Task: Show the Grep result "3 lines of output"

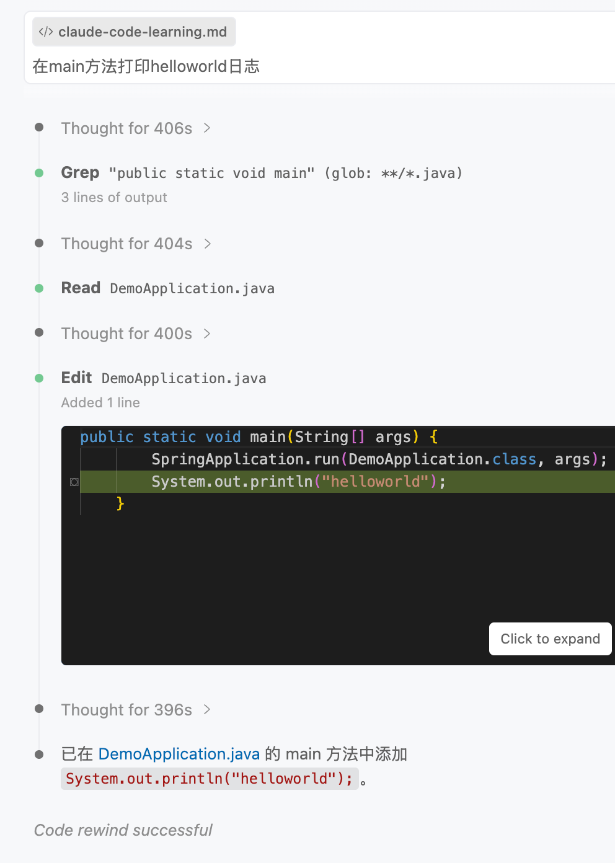Action: pos(114,197)
